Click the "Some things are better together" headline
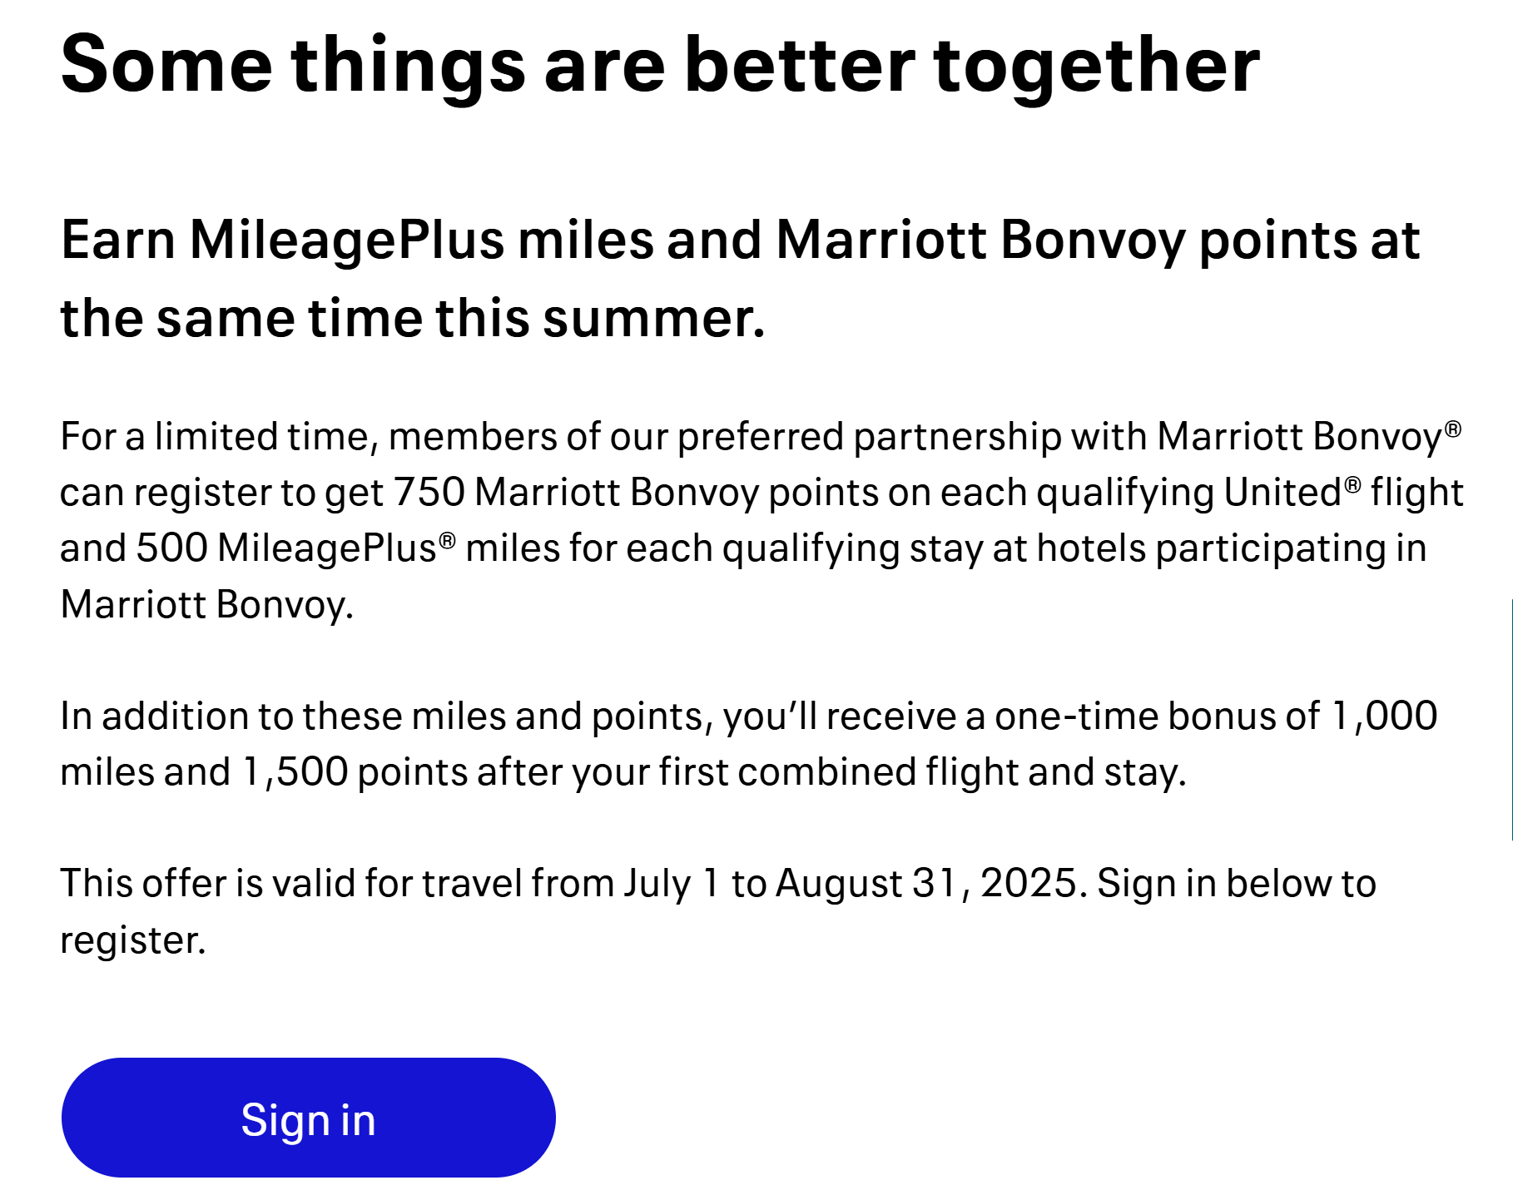The width and height of the screenshot is (1513, 1200). tap(660, 65)
